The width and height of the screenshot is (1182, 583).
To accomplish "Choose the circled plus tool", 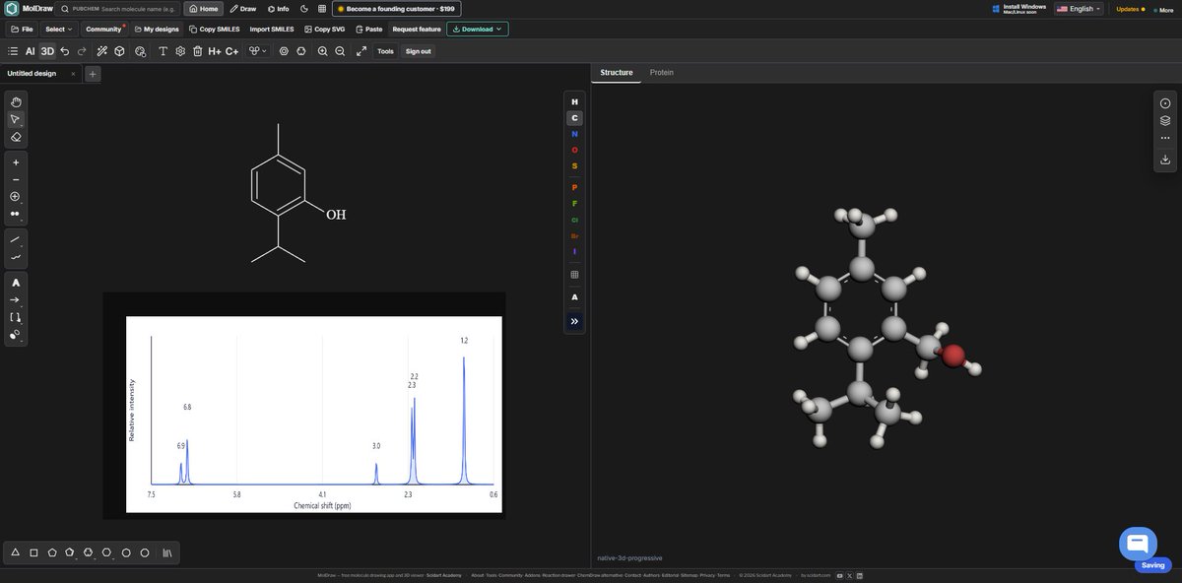I will tap(16, 197).
